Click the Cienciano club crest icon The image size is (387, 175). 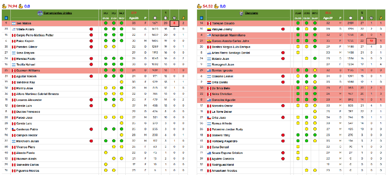click(241, 13)
